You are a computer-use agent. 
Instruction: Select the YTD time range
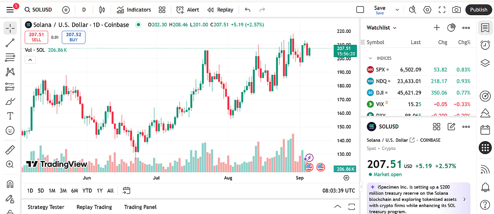click(87, 191)
